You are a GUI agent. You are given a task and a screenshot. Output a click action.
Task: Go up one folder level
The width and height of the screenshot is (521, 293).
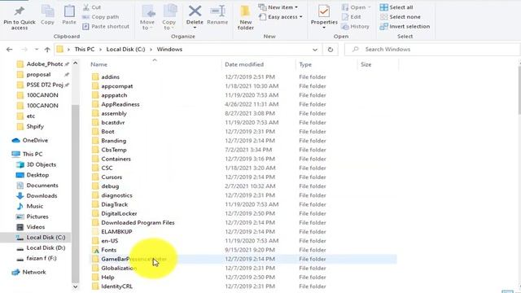coord(47,50)
